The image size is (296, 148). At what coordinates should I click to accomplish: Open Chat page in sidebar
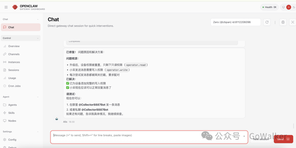pos(21,27)
